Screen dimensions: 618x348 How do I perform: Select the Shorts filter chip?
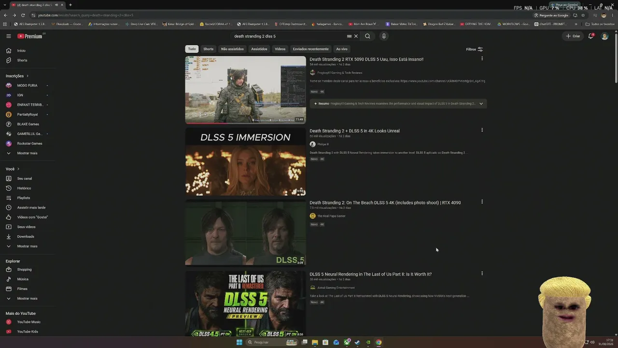208,49
